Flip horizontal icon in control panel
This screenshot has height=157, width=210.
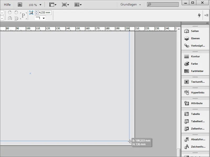pos(10,18)
